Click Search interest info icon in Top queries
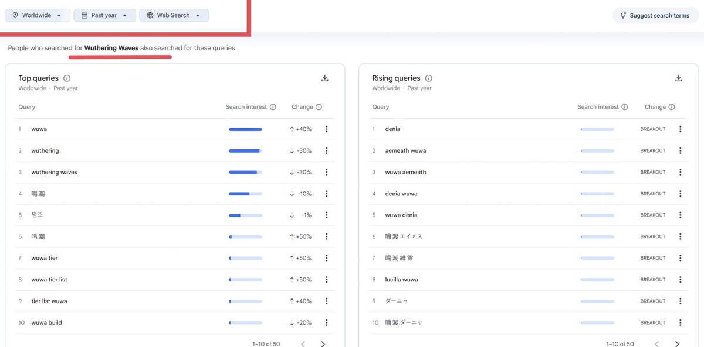 (x=273, y=107)
